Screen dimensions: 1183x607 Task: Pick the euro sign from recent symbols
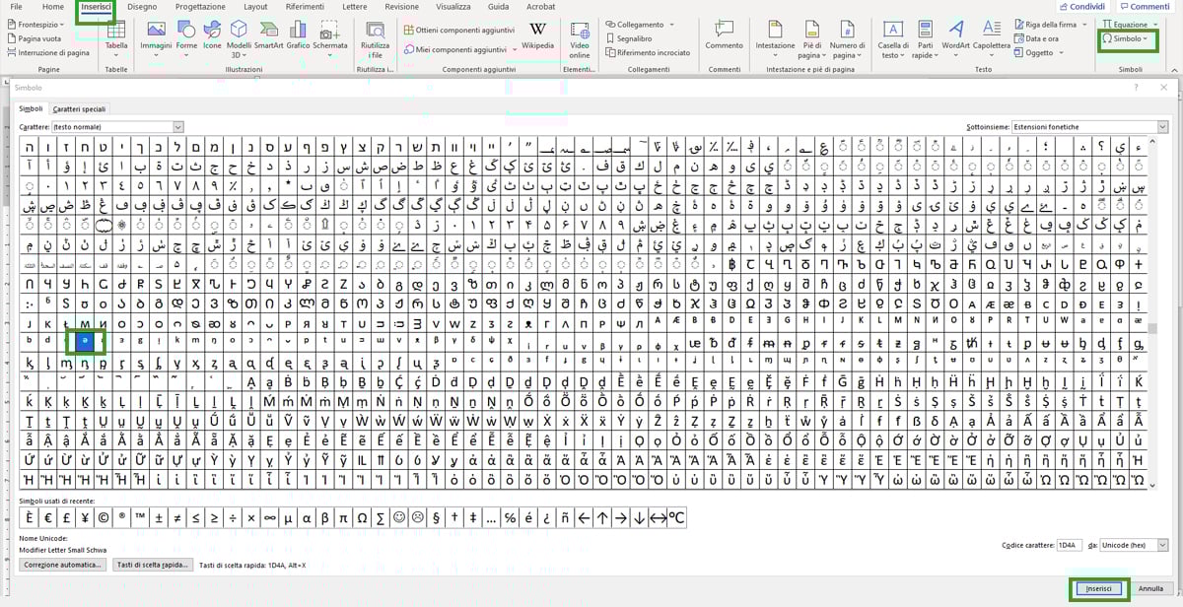pyautogui.click(x=48, y=518)
